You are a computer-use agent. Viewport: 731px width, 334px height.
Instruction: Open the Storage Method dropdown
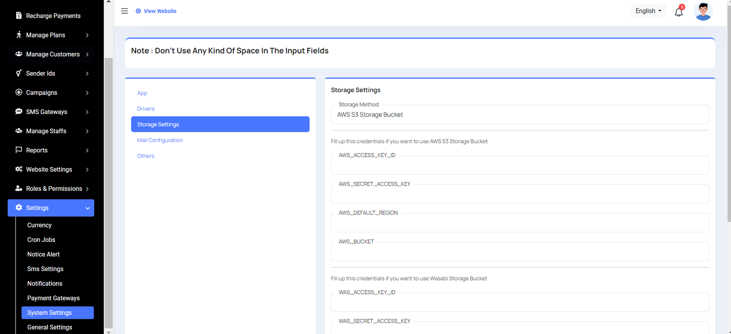tap(520, 115)
